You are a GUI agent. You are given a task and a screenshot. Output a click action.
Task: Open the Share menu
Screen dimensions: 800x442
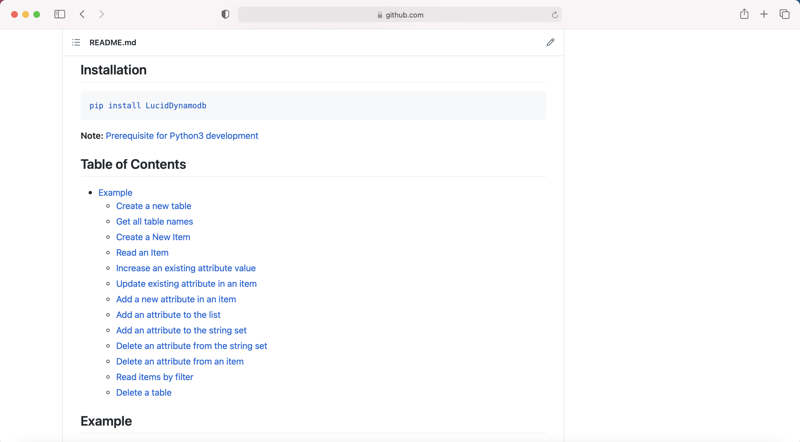(x=744, y=14)
